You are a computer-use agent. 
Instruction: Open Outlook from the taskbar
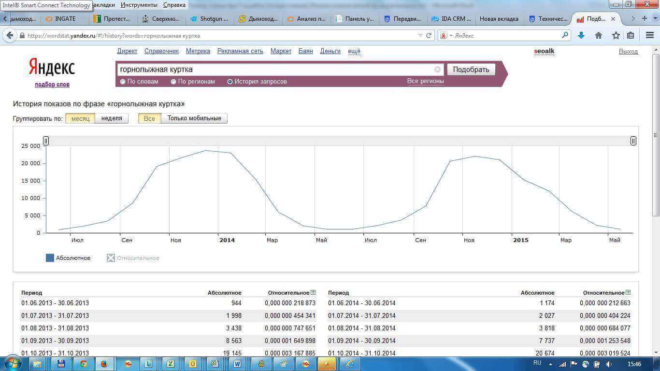(193, 364)
